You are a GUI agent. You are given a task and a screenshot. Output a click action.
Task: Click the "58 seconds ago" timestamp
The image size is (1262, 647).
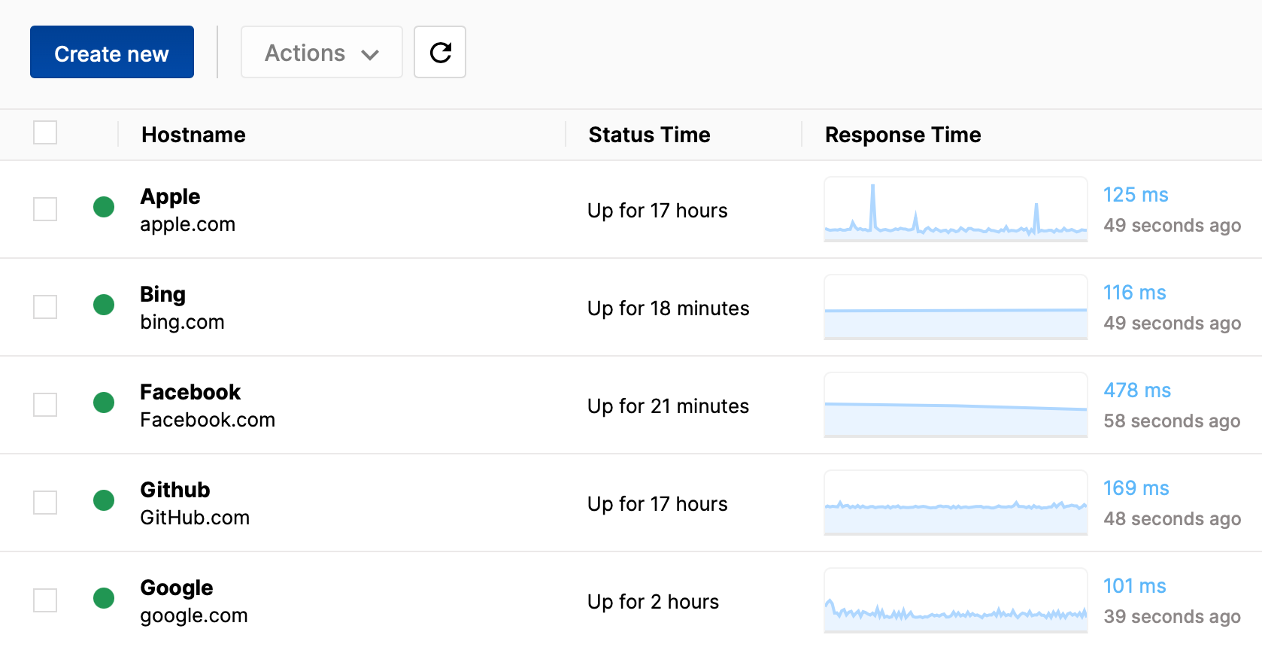click(1172, 421)
